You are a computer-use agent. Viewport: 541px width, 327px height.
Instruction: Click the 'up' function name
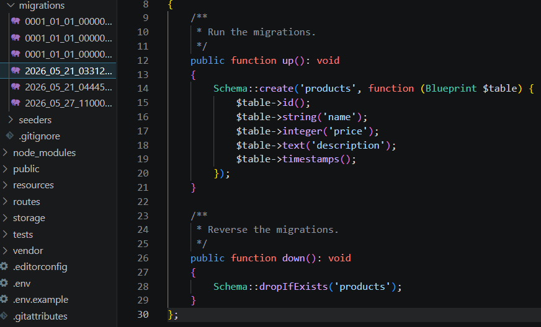(x=288, y=61)
